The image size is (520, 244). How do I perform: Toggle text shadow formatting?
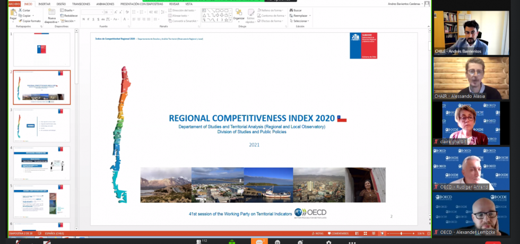98,19
